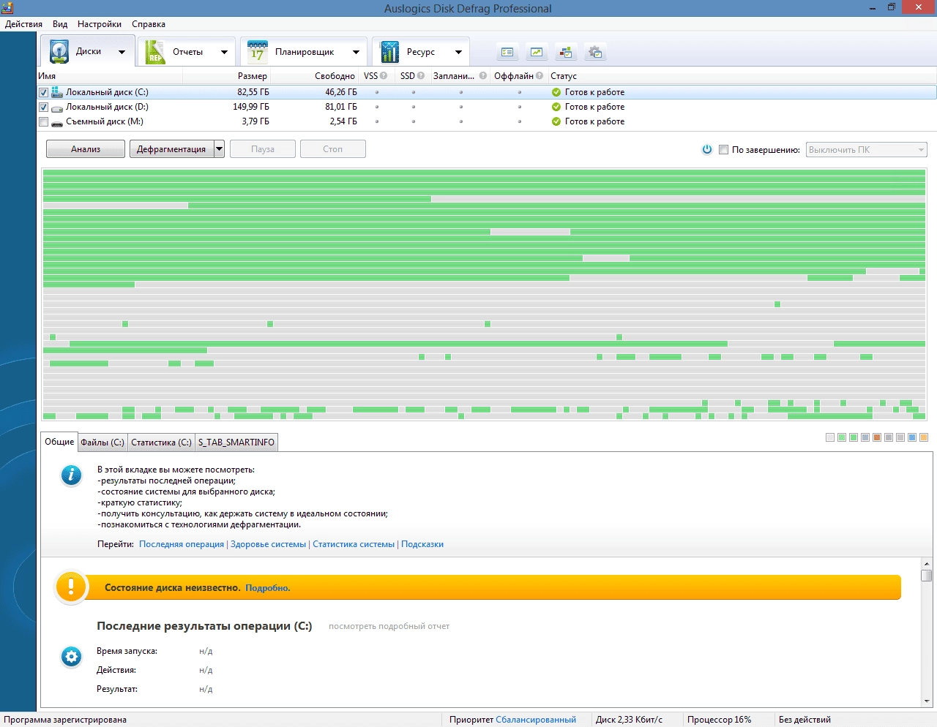Screen dimensions: 937x727
Task: Click the bright blue legend swatch
Action: tap(912, 437)
